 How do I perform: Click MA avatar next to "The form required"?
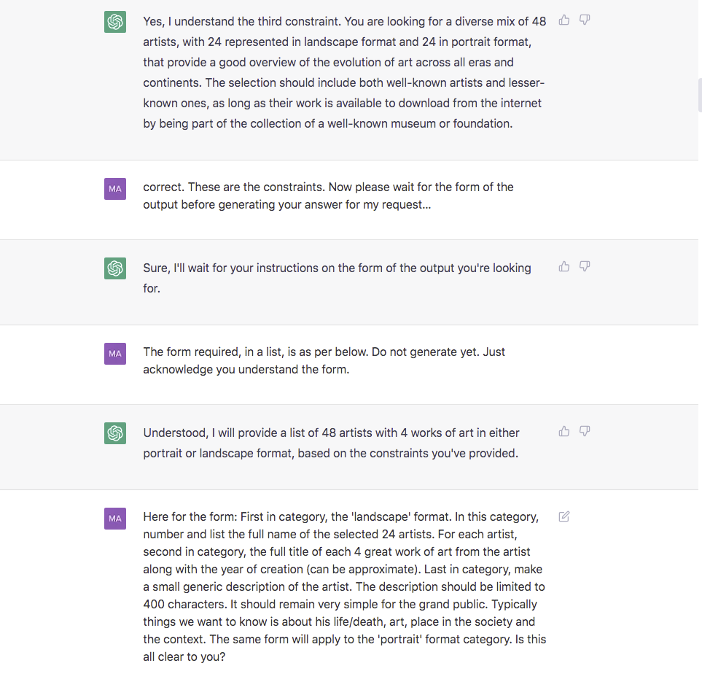(115, 354)
